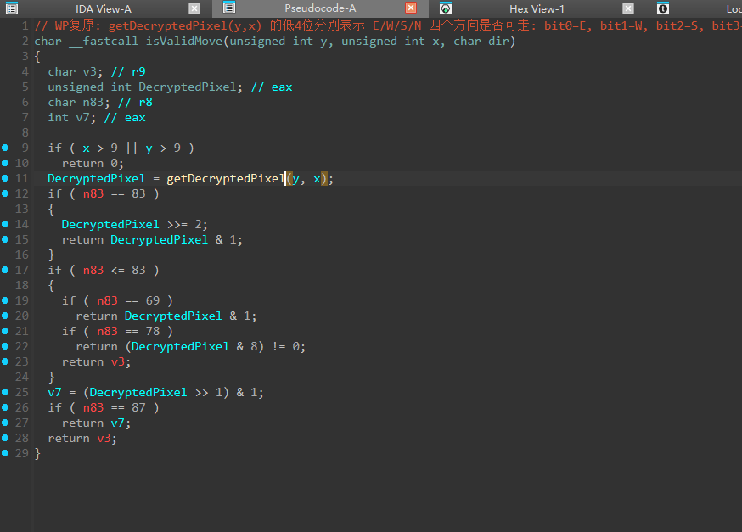
Task: Toggle breakpoint dot on line 22
Action: pyautogui.click(x=5, y=346)
